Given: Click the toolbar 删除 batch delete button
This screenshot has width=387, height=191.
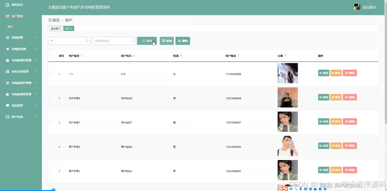Looking at the screenshot, I should coord(183,41).
